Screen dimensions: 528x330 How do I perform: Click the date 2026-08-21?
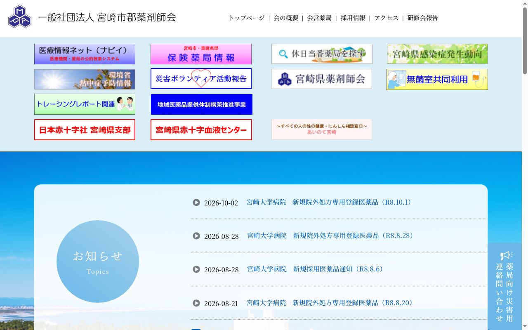click(x=221, y=304)
